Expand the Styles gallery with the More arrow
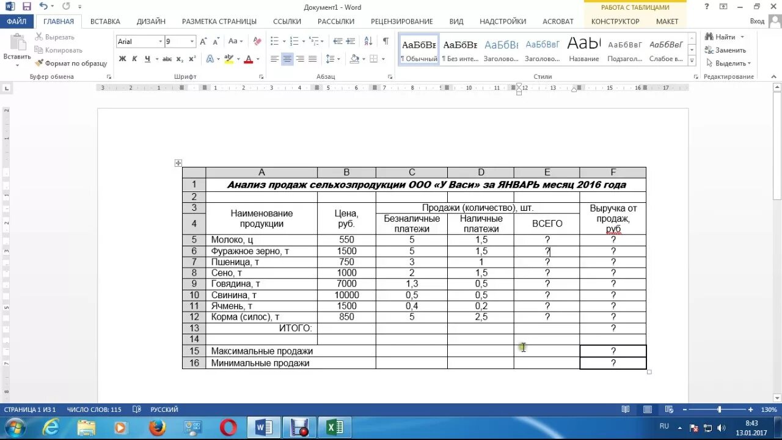Image resolution: width=782 pixels, height=440 pixels. click(x=692, y=61)
